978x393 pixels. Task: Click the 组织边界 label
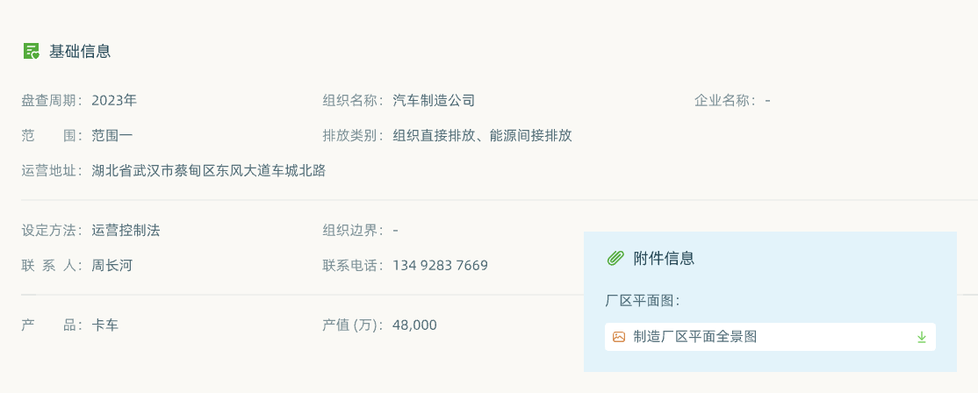tap(354, 231)
